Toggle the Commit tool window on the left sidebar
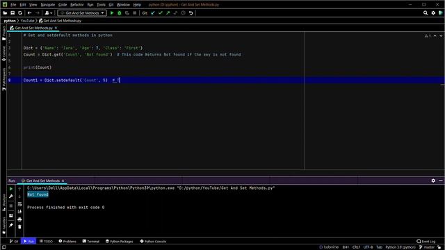445x250 pixels. coord(3,54)
